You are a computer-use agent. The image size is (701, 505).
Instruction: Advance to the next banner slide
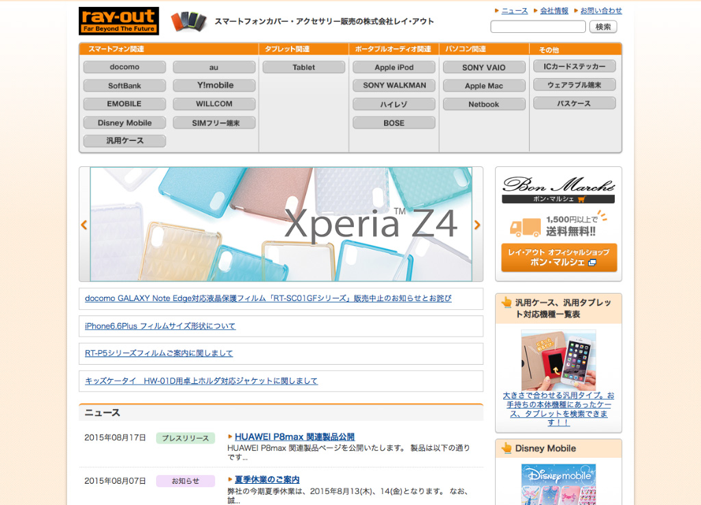pos(477,224)
